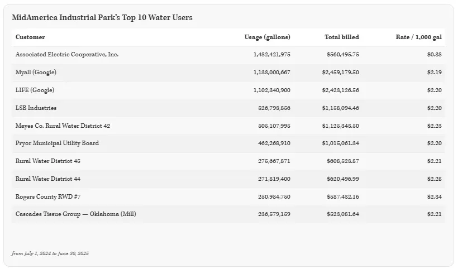Select the $2,459,179.50 total billed amount
The height and width of the screenshot is (269, 458).
[x=340, y=73]
